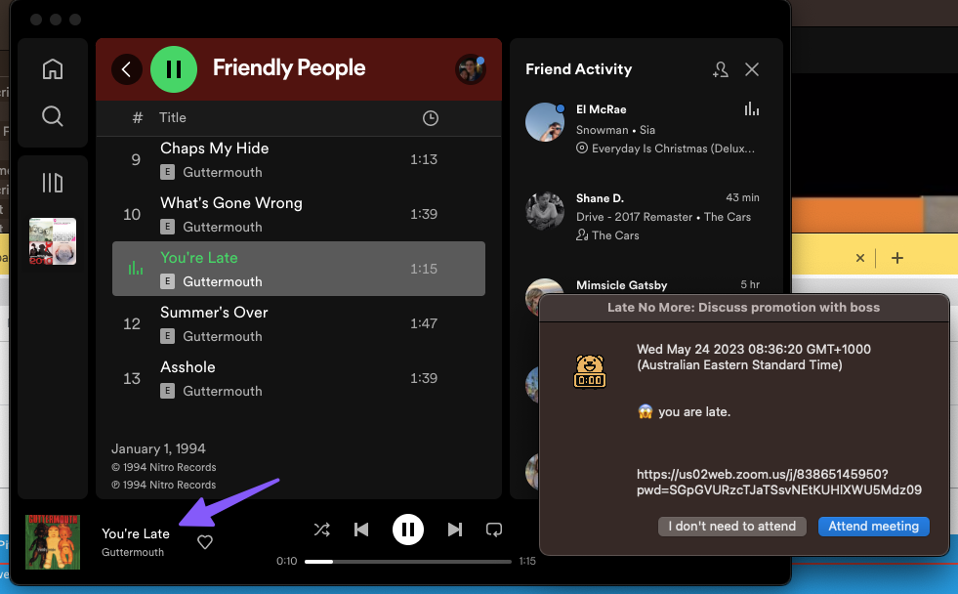The height and width of the screenshot is (594, 958).
Task: Click the playing equalizer icon on track 11
Action: tap(135, 269)
